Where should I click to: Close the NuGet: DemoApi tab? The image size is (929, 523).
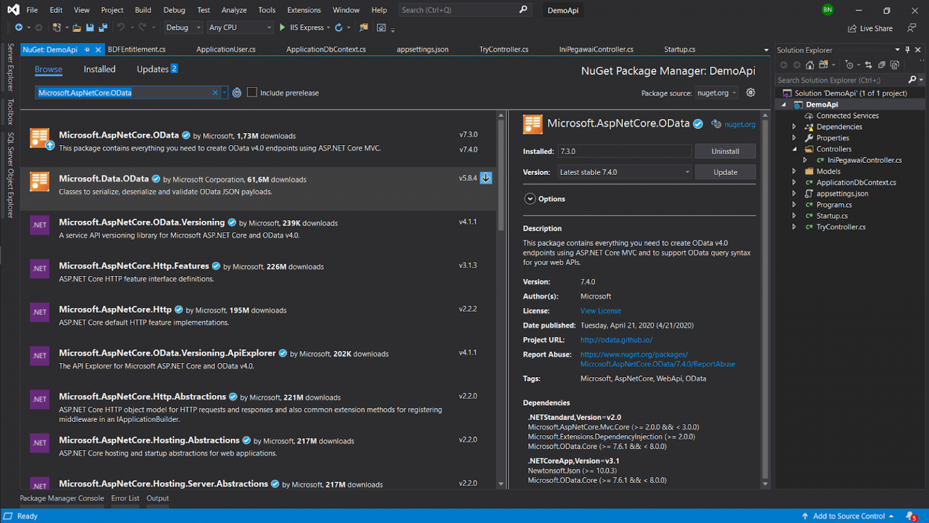98,50
